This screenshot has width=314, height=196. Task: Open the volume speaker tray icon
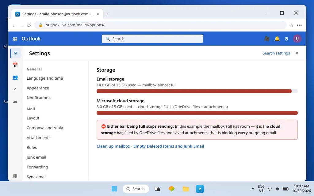click(277, 189)
